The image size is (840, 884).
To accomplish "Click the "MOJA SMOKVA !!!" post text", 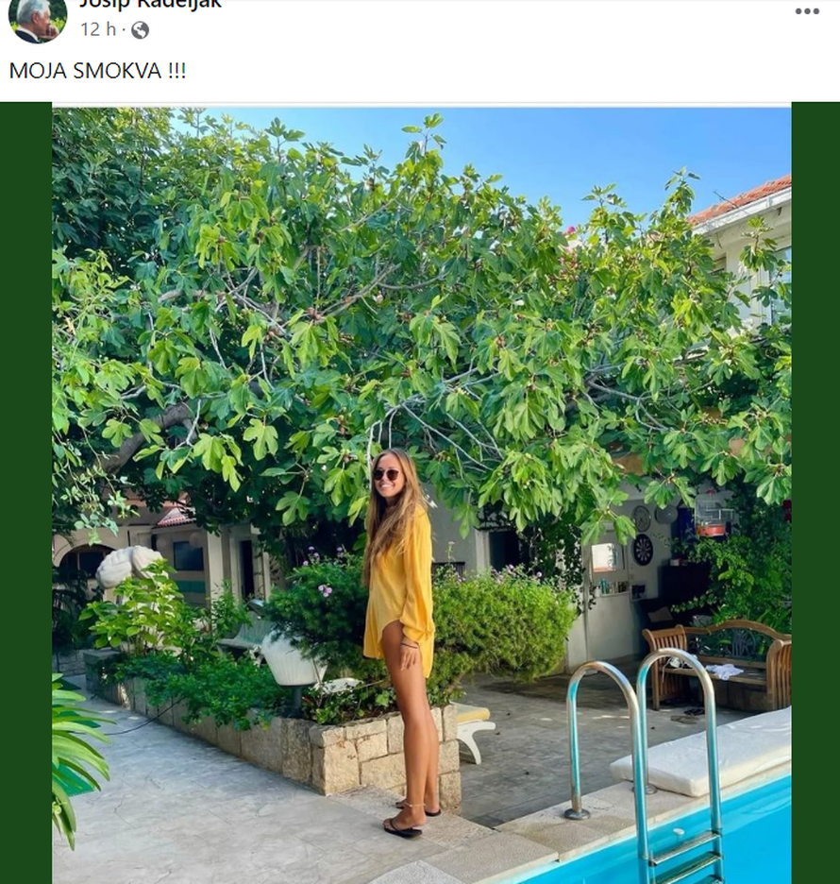I will pos(97,71).
